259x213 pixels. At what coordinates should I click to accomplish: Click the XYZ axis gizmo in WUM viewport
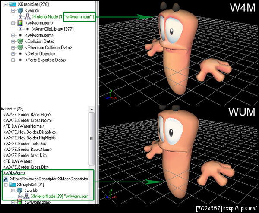[x=111, y=194]
